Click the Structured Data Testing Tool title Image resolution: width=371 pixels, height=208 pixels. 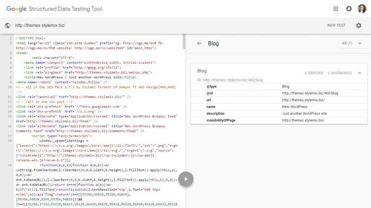coord(65,9)
